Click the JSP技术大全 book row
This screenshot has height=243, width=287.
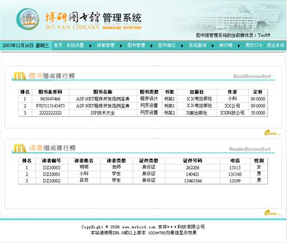[x=143, y=113]
